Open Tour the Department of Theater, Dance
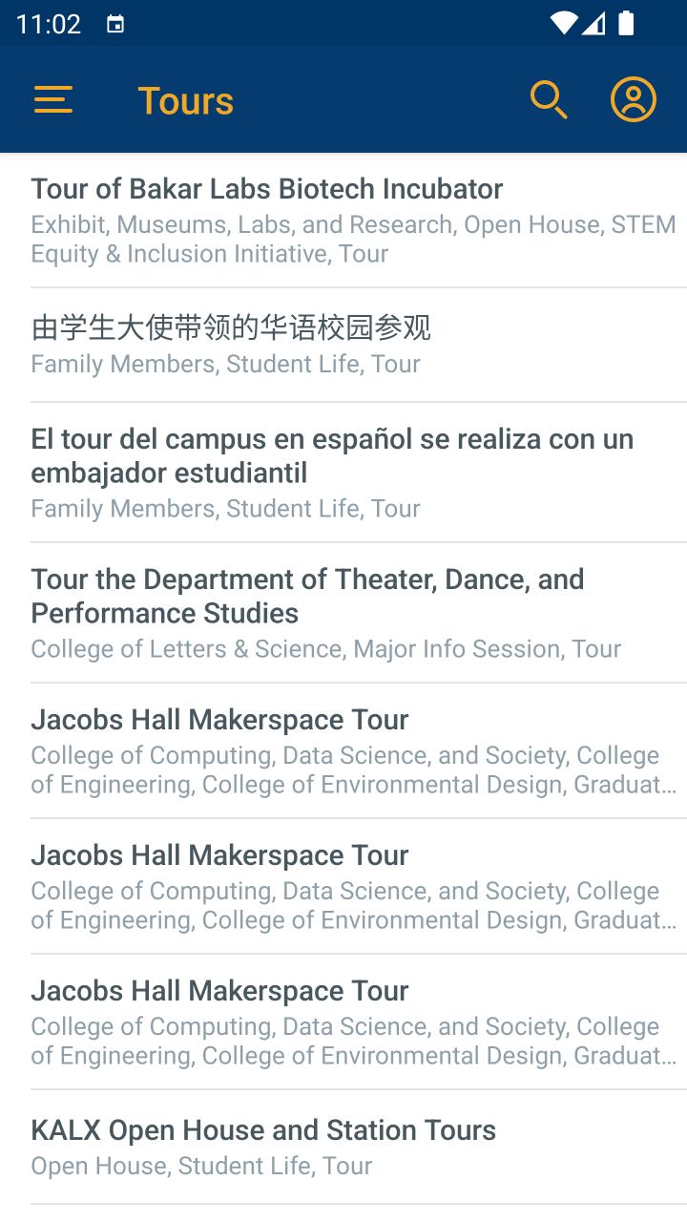 tap(307, 596)
